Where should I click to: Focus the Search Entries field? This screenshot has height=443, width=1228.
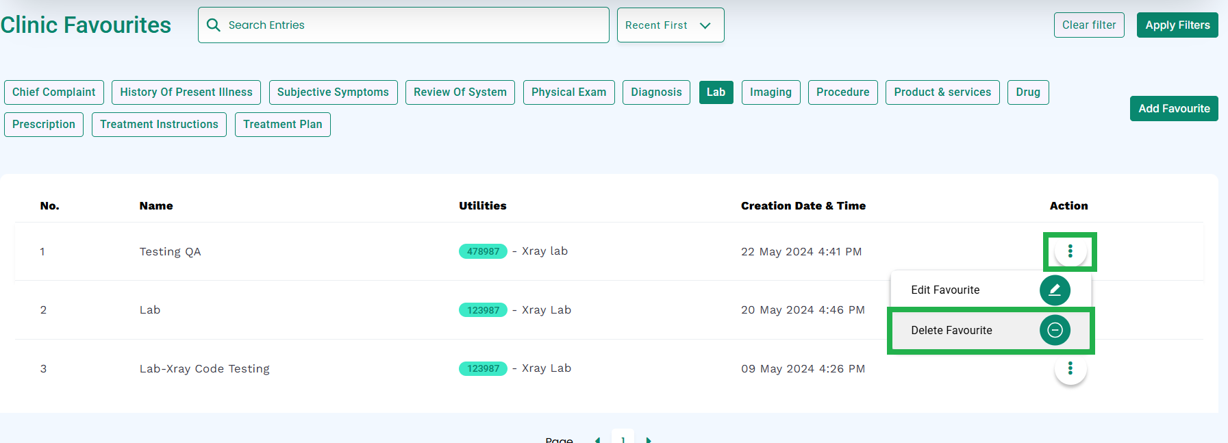pyautogui.click(x=403, y=25)
